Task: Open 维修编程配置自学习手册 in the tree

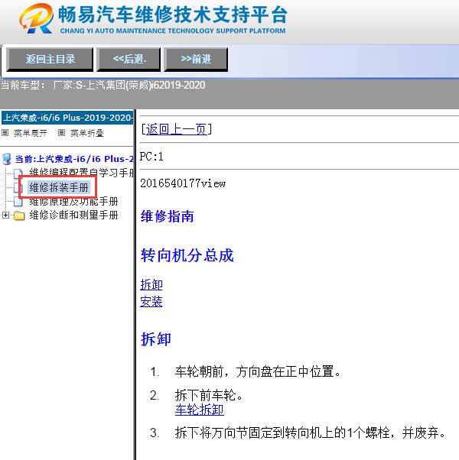Action: click(x=82, y=173)
